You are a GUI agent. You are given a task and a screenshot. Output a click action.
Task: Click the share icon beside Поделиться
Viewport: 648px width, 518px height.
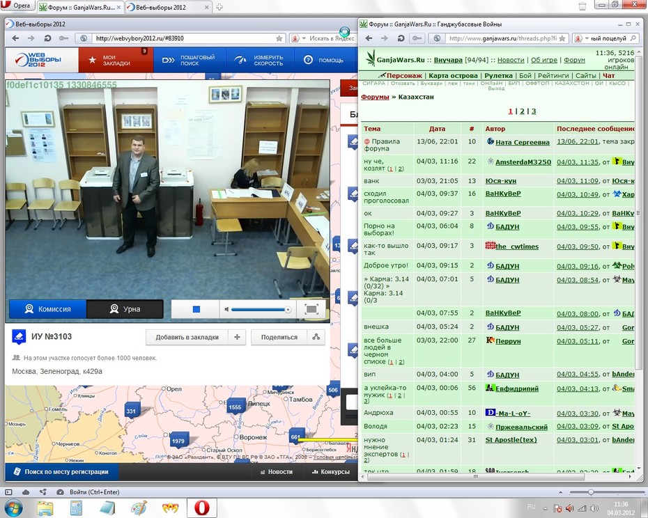pos(316,337)
